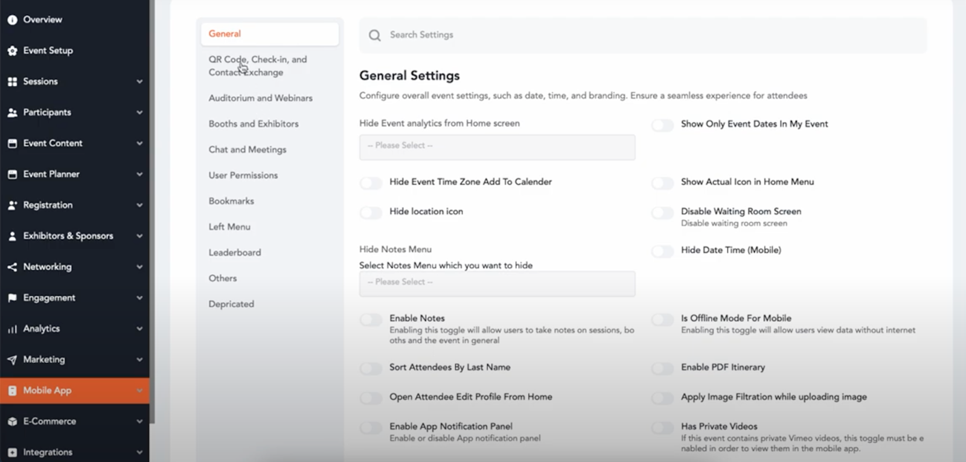This screenshot has height=462, width=966.
Task: Expand Engagement chevron
Action: point(139,298)
